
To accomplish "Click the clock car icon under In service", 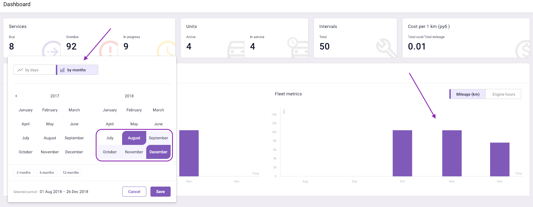I will (298, 48).
